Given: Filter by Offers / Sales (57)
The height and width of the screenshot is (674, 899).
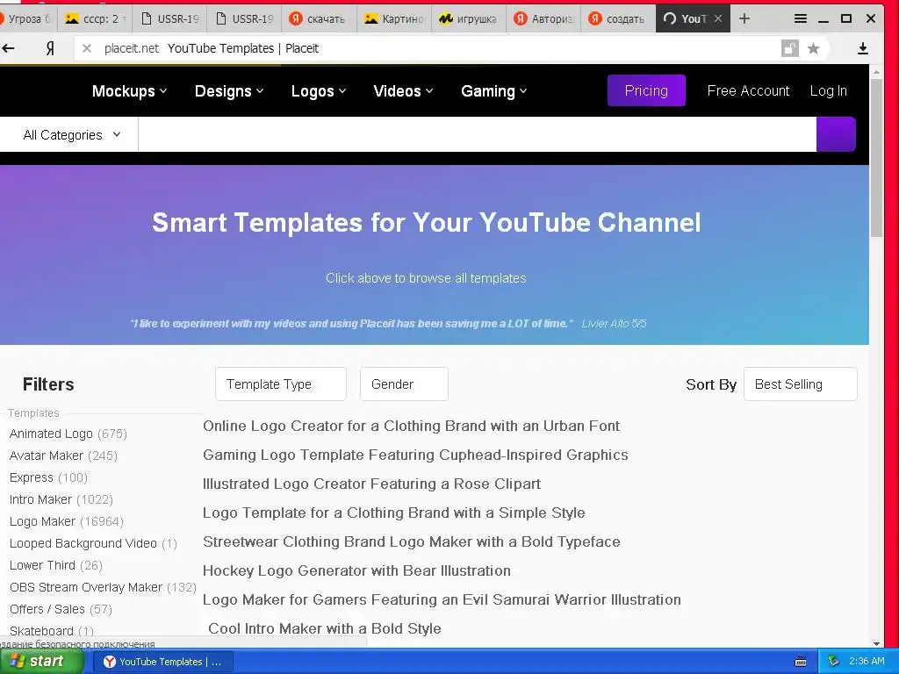Looking at the screenshot, I should click(x=61, y=609).
